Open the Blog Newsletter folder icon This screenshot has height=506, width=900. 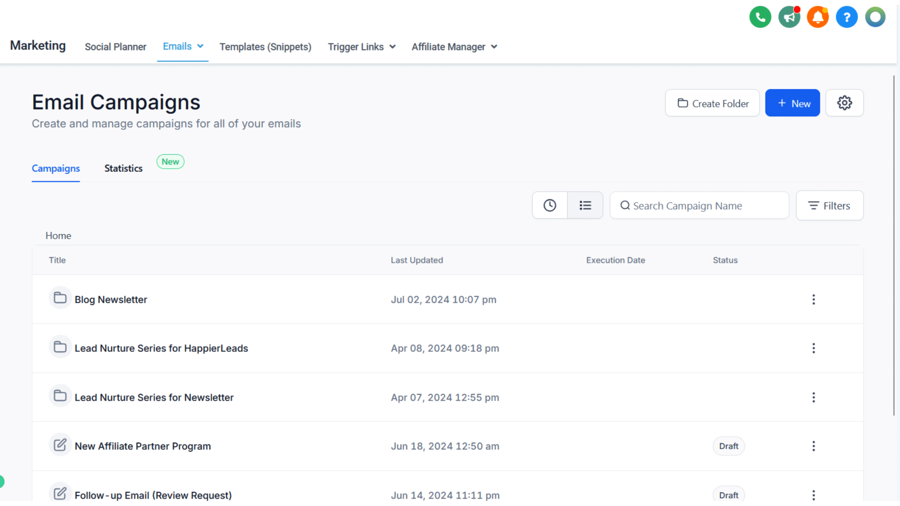(60, 298)
